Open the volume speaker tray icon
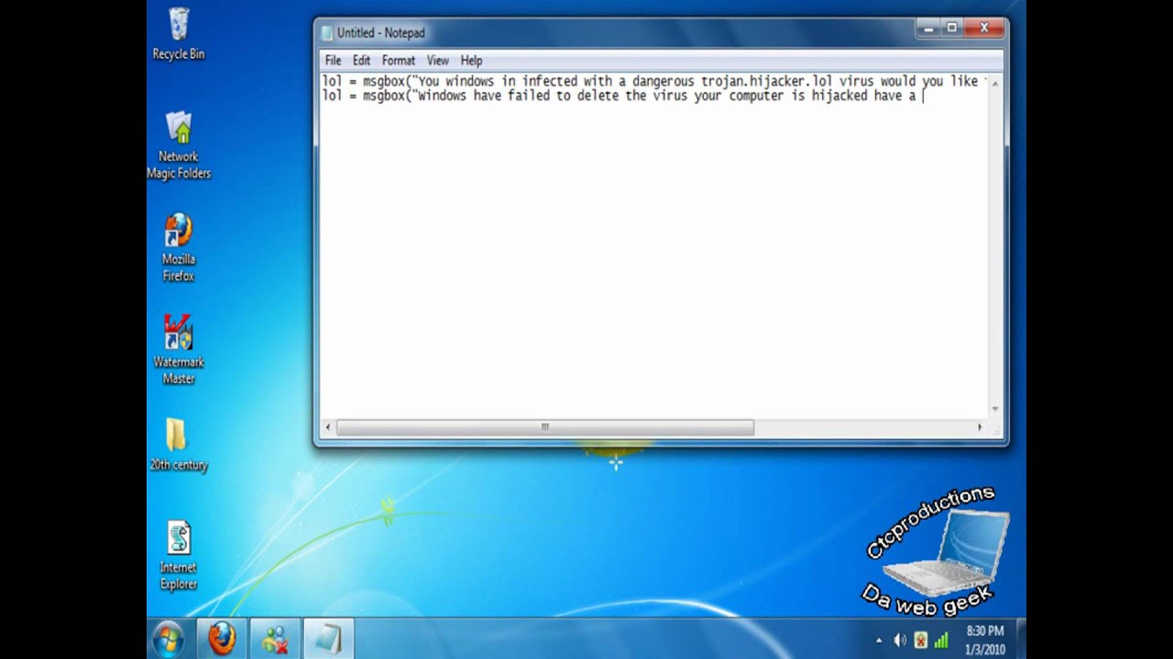This screenshot has width=1173, height=659. tap(900, 641)
